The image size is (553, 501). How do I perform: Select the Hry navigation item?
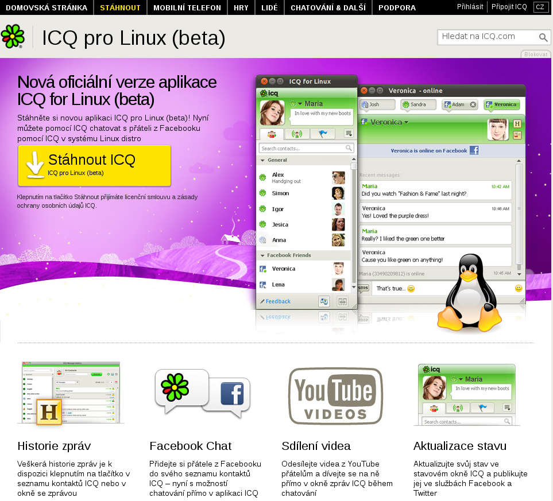pyautogui.click(x=242, y=8)
